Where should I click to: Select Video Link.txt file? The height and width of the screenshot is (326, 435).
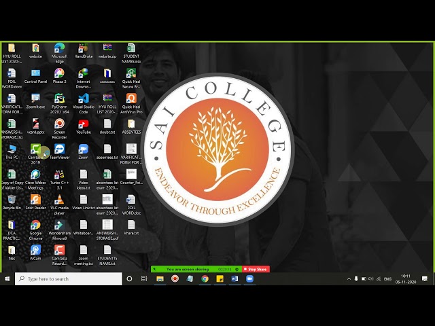point(83,202)
